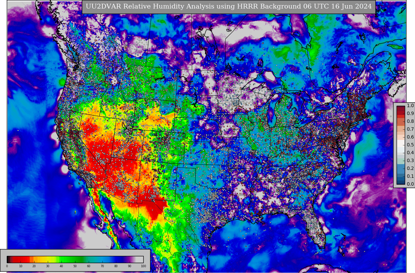
Task: Click the "0" label on the humidity color scale
Action: point(7,266)
